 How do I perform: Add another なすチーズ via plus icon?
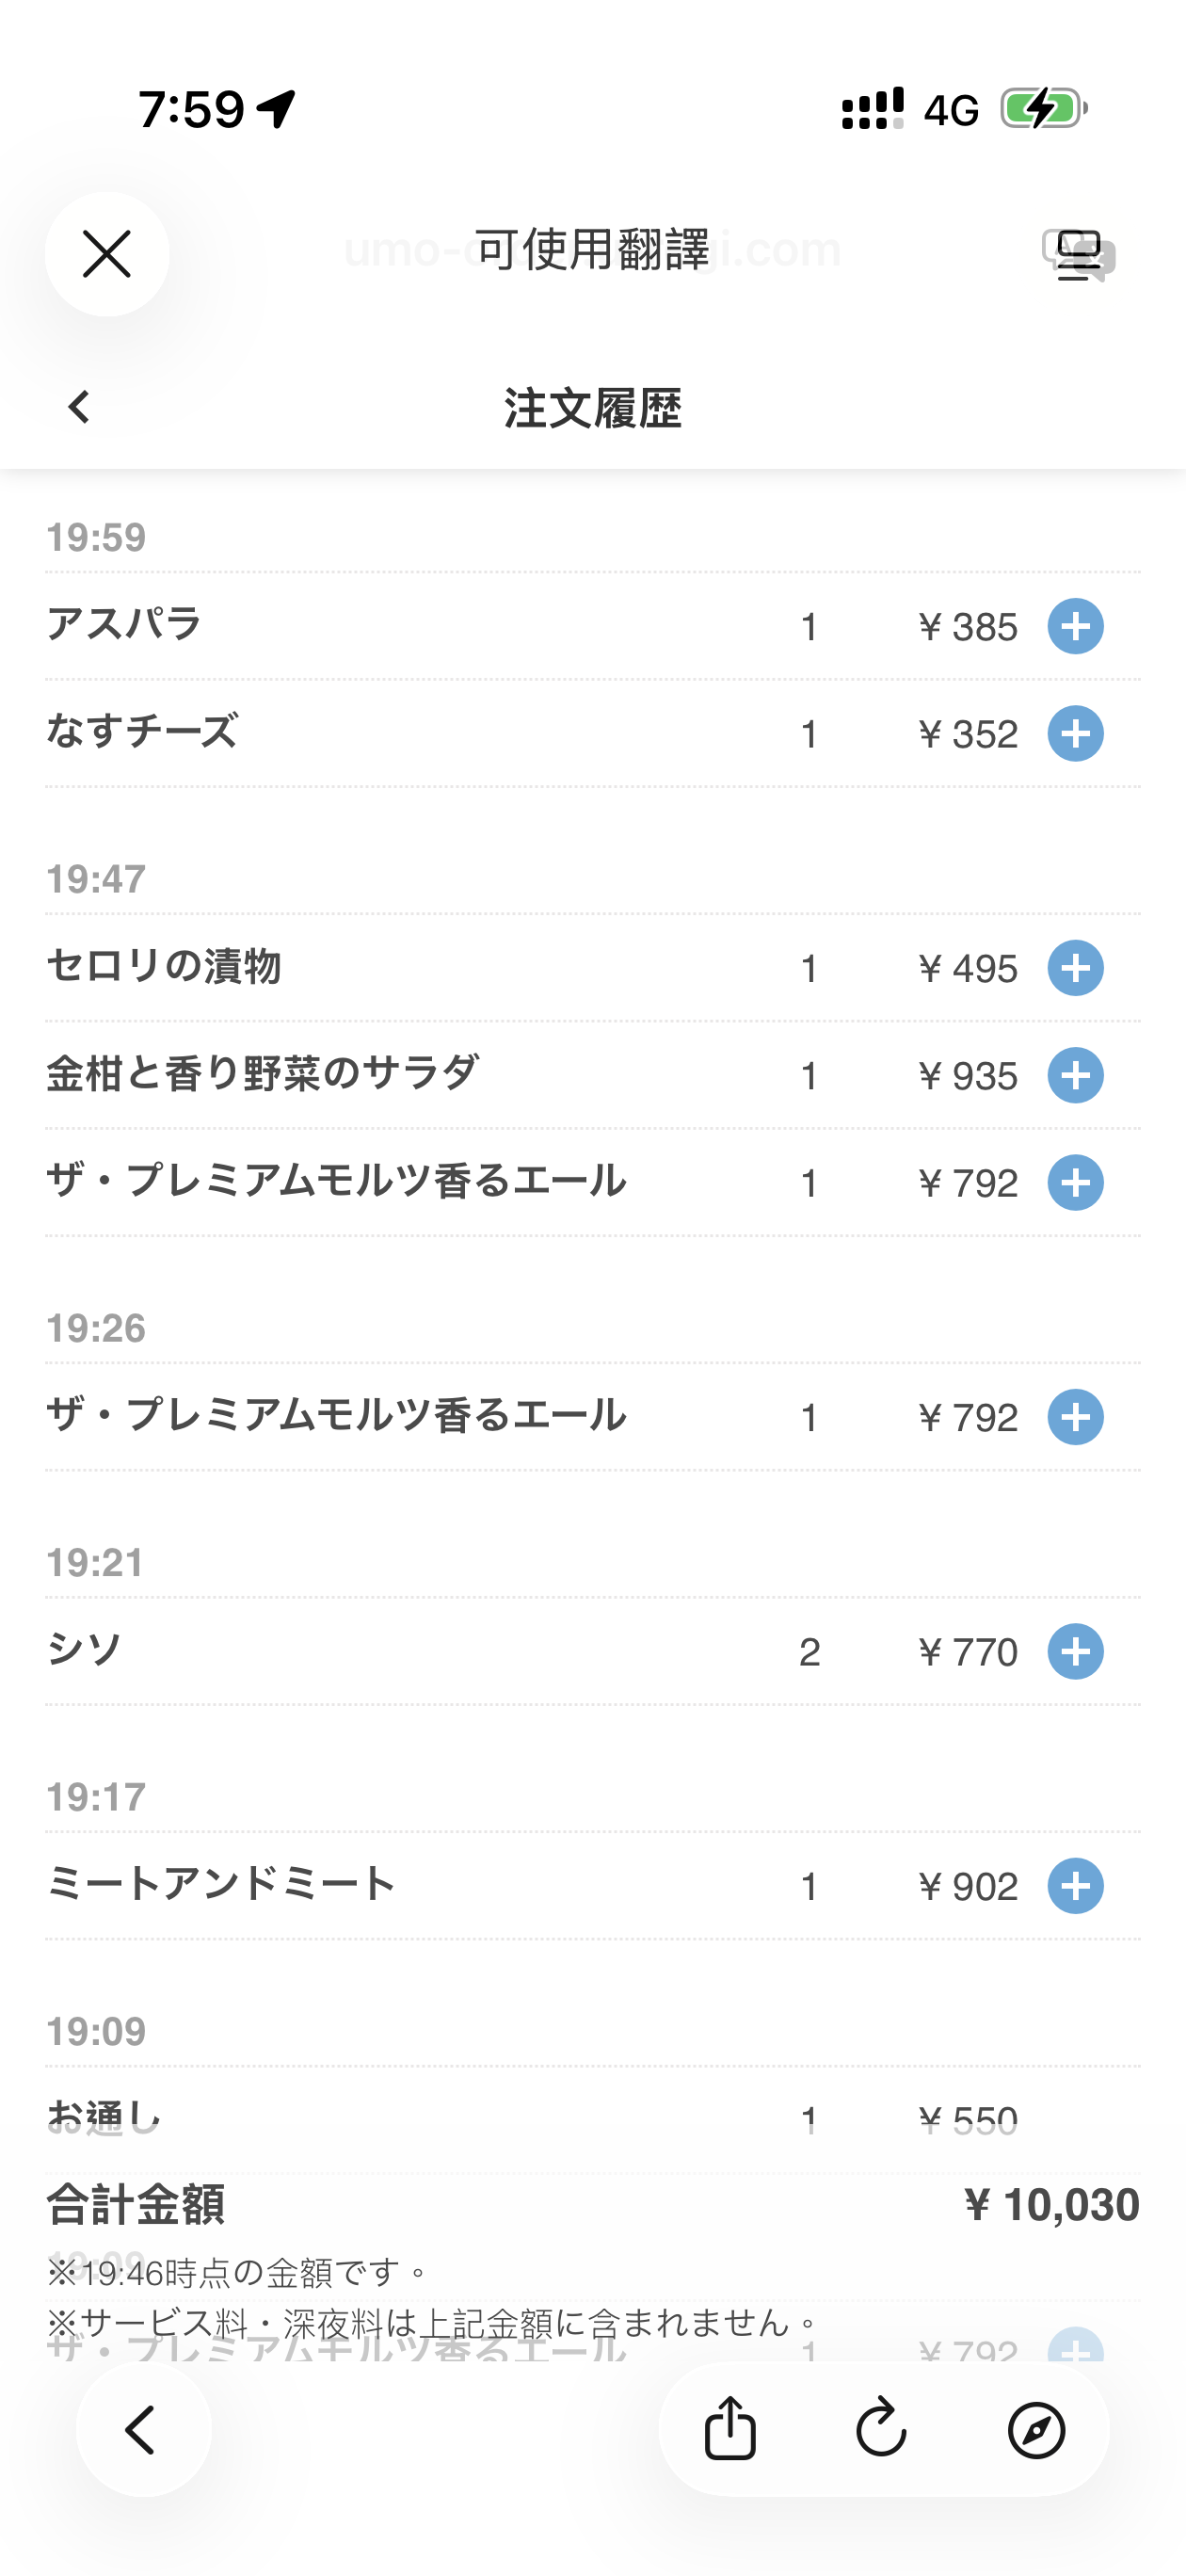pos(1075,734)
